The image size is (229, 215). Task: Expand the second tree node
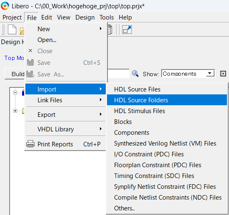(x=15, y=111)
